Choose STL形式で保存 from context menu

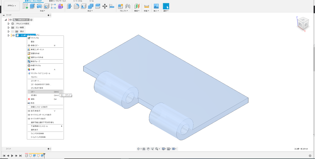[x=45, y=88]
